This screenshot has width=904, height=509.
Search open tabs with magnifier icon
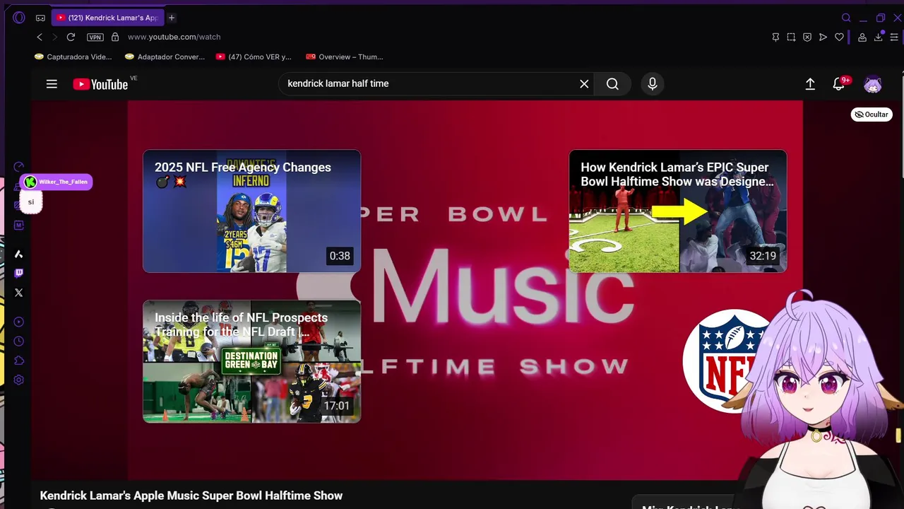pos(846,18)
